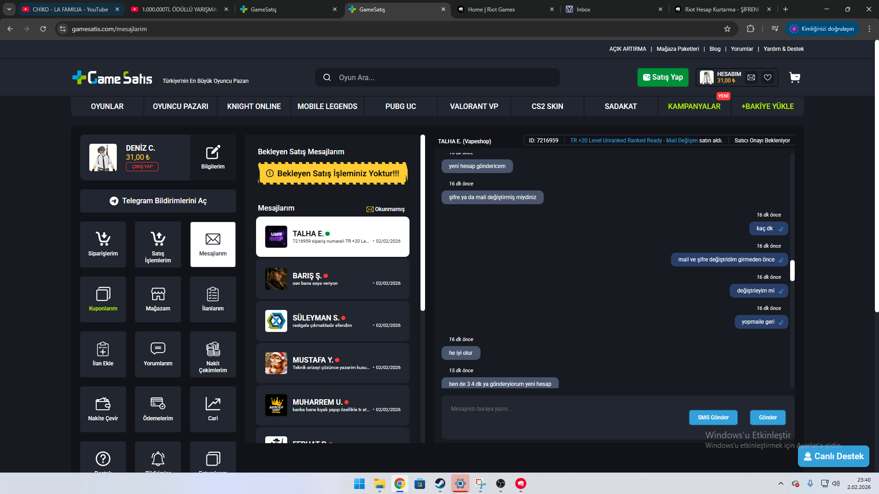Open İlan Ekle tile
This screenshot has width=879, height=494.
(103, 354)
